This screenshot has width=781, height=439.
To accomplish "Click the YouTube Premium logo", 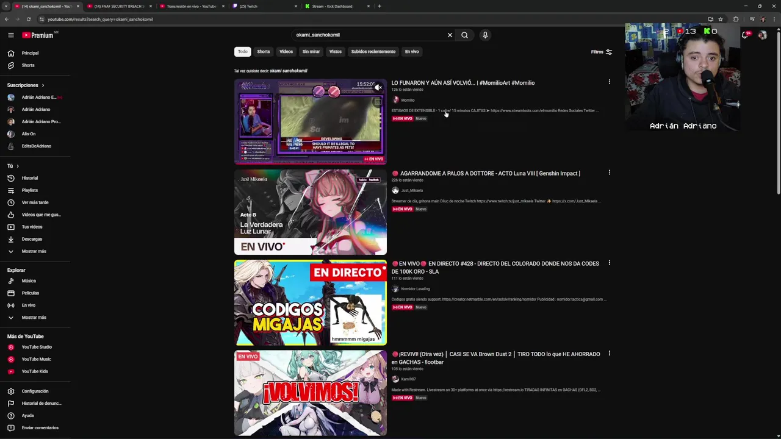I will coord(38,35).
